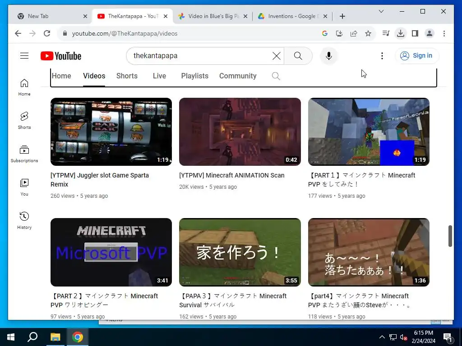Image resolution: width=462 pixels, height=346 pixels.
Task: Click the PopeofLeonia PVP thumbnail
Action: coord(369,132)
